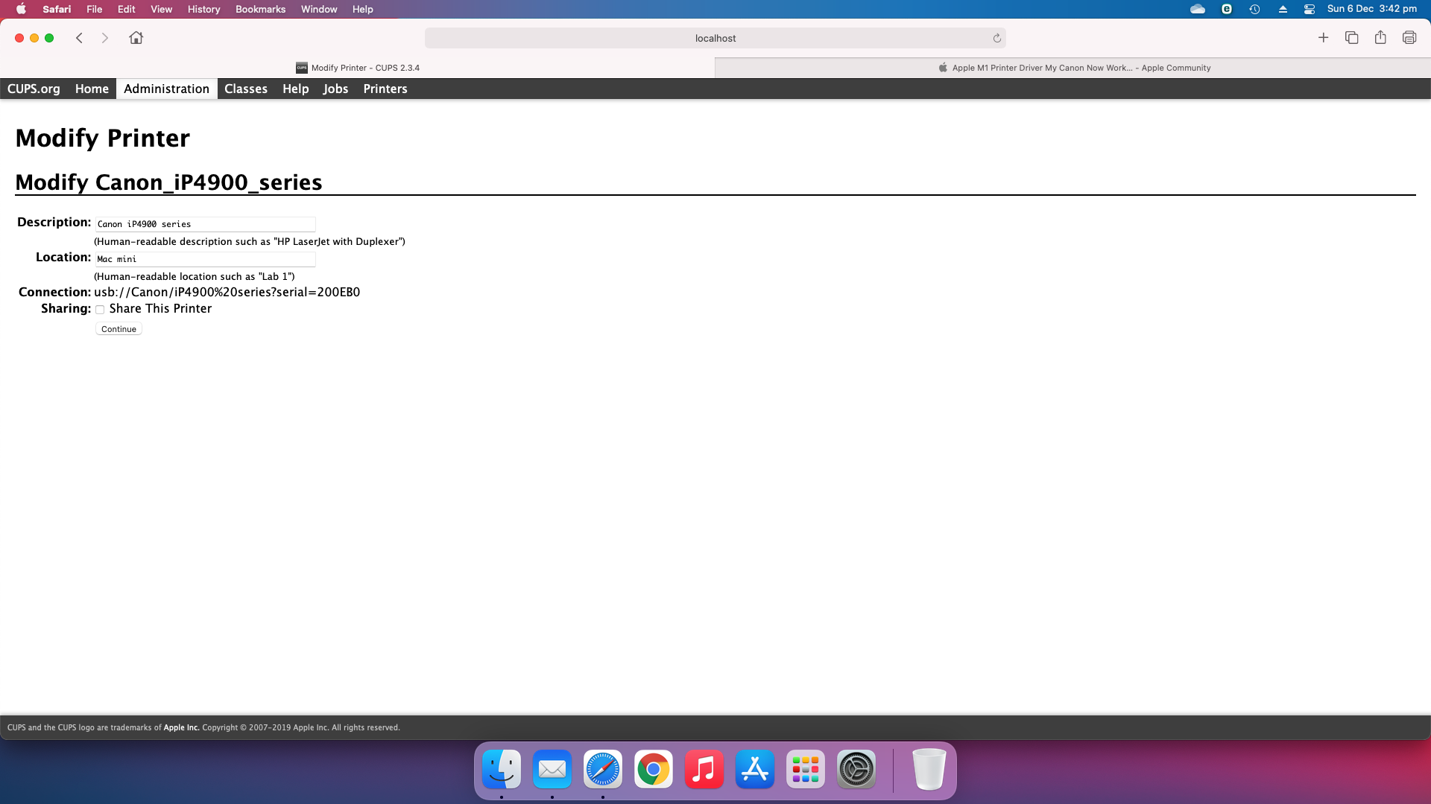
Task: Open Chrome from the Dock
Action: click(653, 769)
